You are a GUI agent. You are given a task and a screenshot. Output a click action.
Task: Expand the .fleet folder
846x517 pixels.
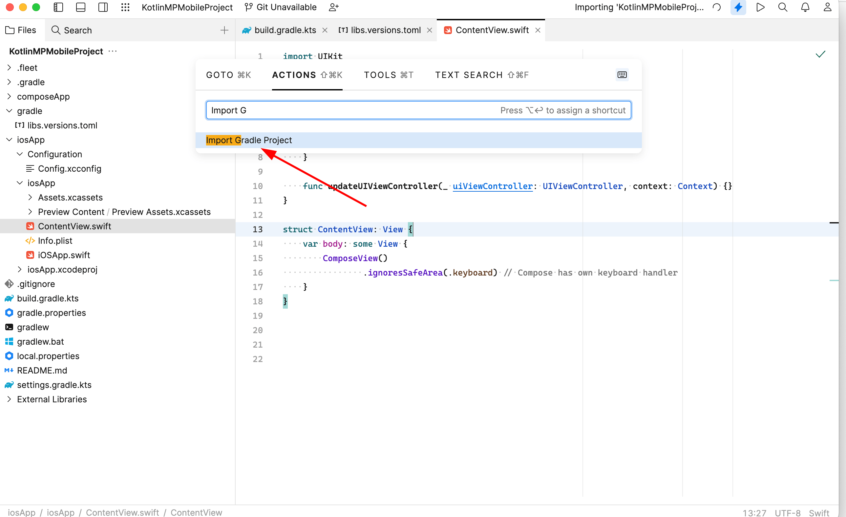[9, 67]
